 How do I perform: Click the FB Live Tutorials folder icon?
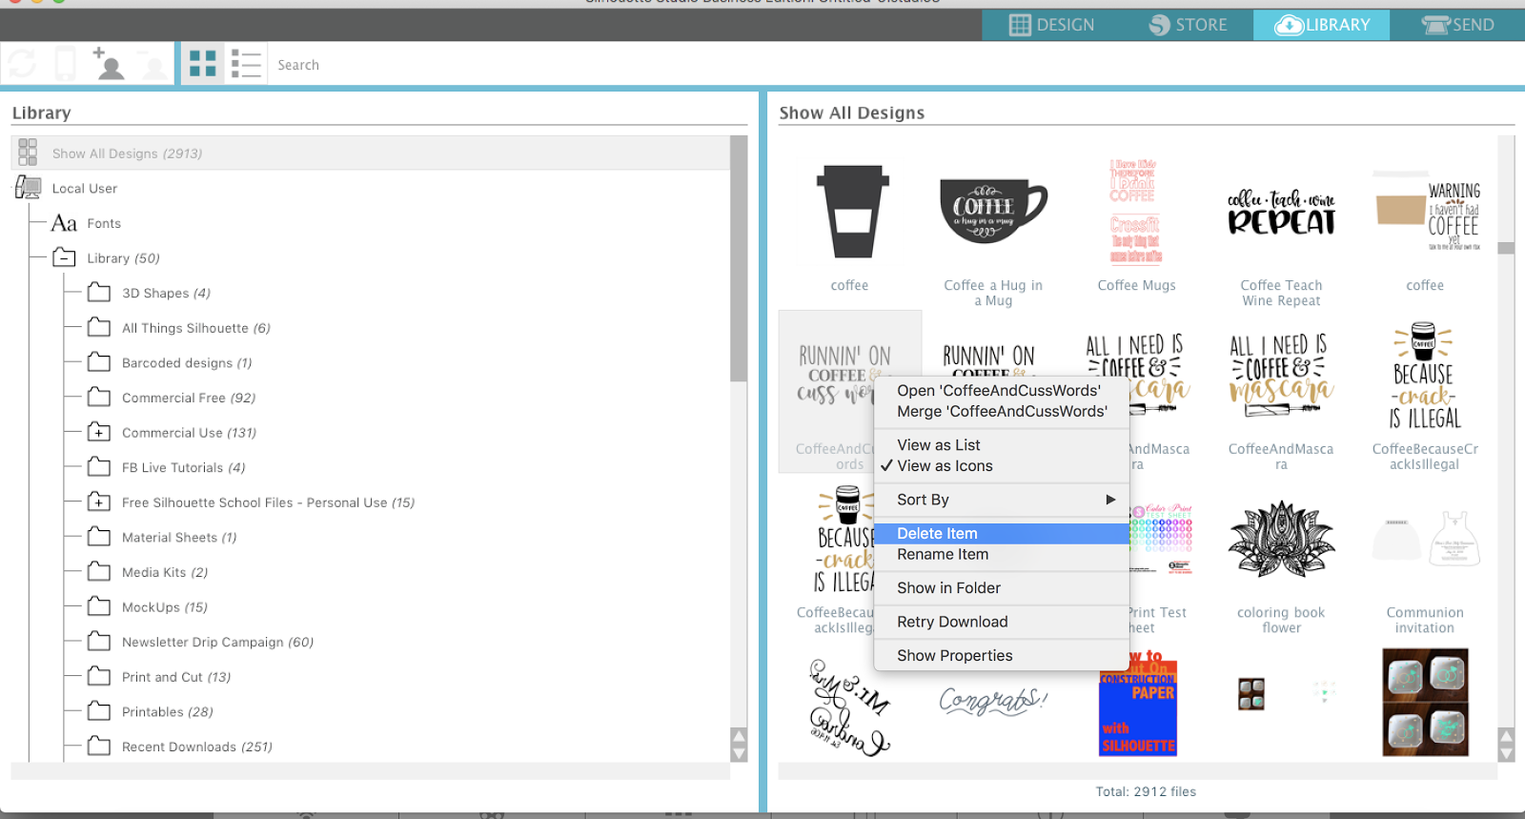(99, 467)
